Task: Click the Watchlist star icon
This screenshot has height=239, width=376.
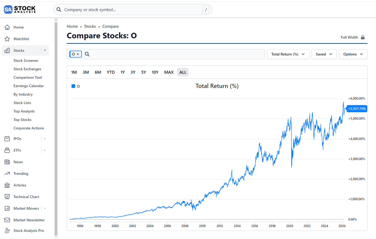Action: 7,39
